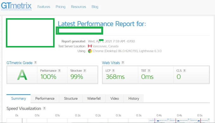Screen dimensions: 215x123
Task: Open the Resources menu link
Action: coord(78,7)
